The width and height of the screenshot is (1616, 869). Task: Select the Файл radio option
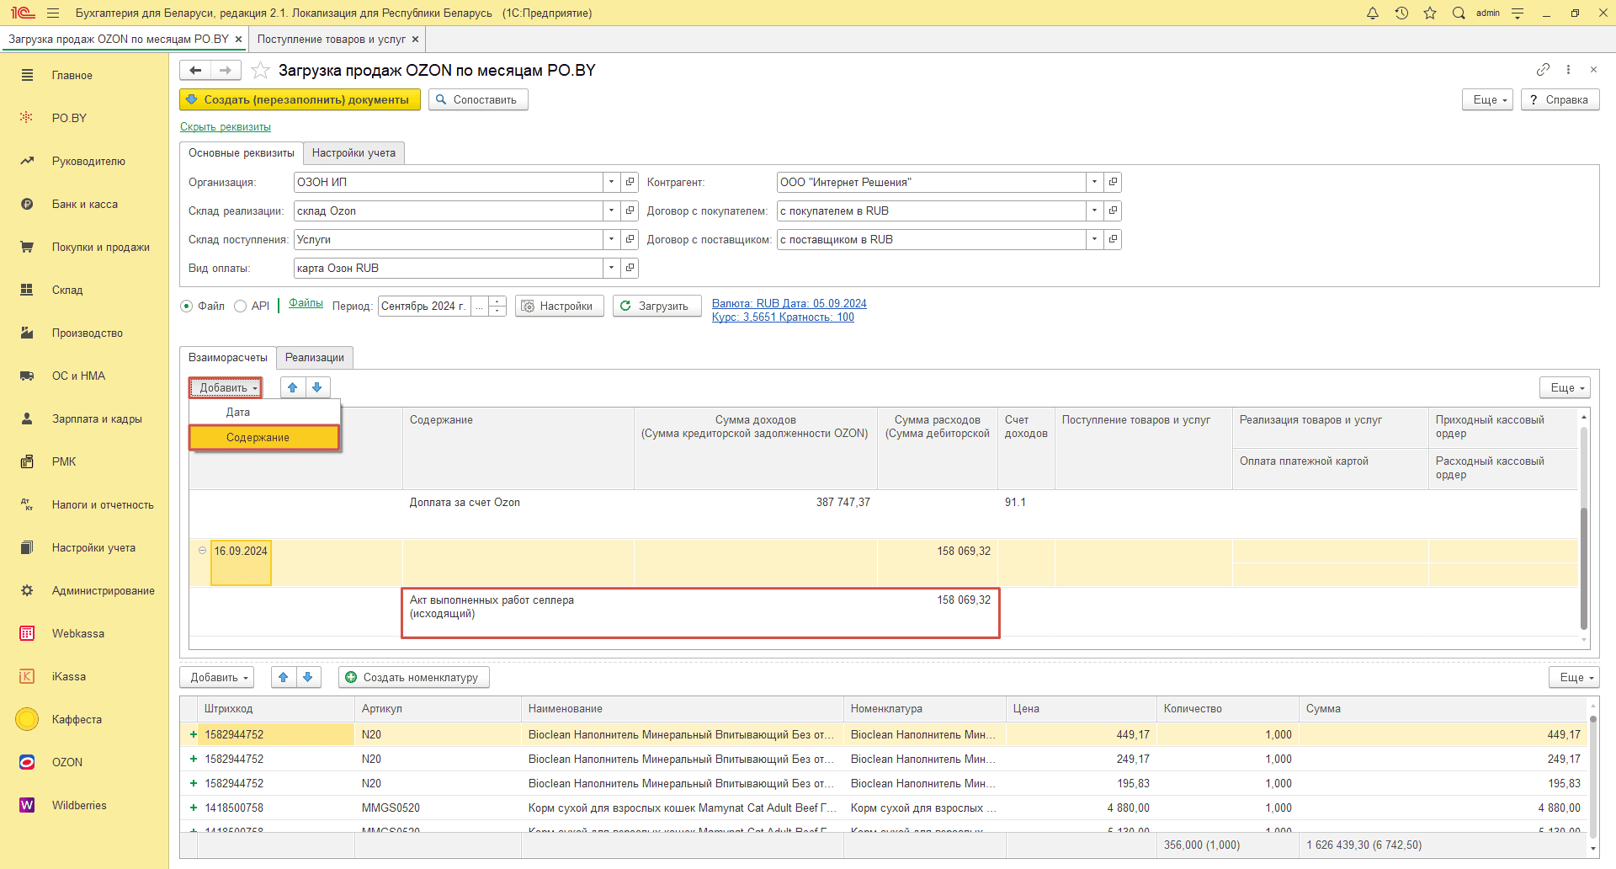coord(186,307)
